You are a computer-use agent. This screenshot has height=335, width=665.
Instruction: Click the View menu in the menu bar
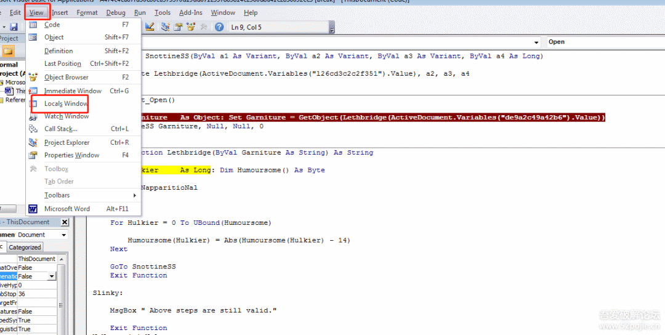pyautogui.click(x=36, y=13)
